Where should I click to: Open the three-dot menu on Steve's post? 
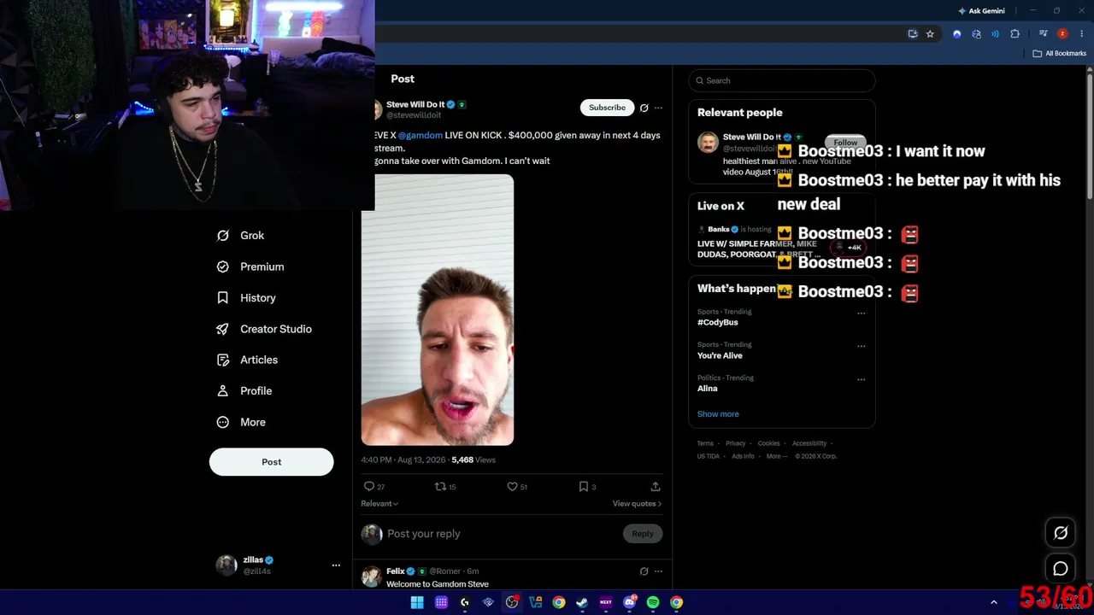click(x=658, y=108)
